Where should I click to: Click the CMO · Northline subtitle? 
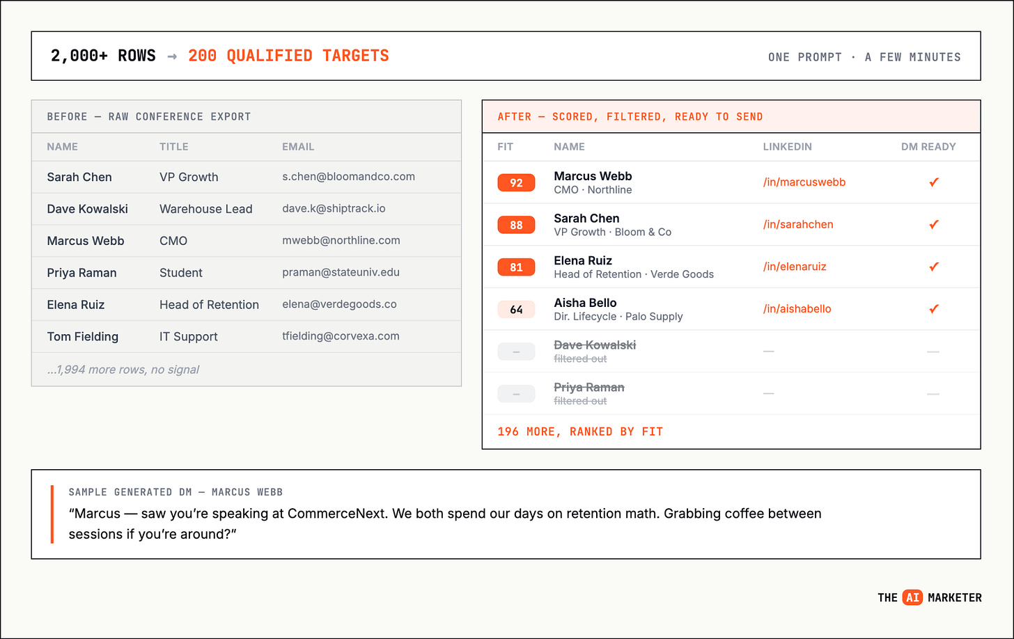pyautogui.click(x=593, y=190)
